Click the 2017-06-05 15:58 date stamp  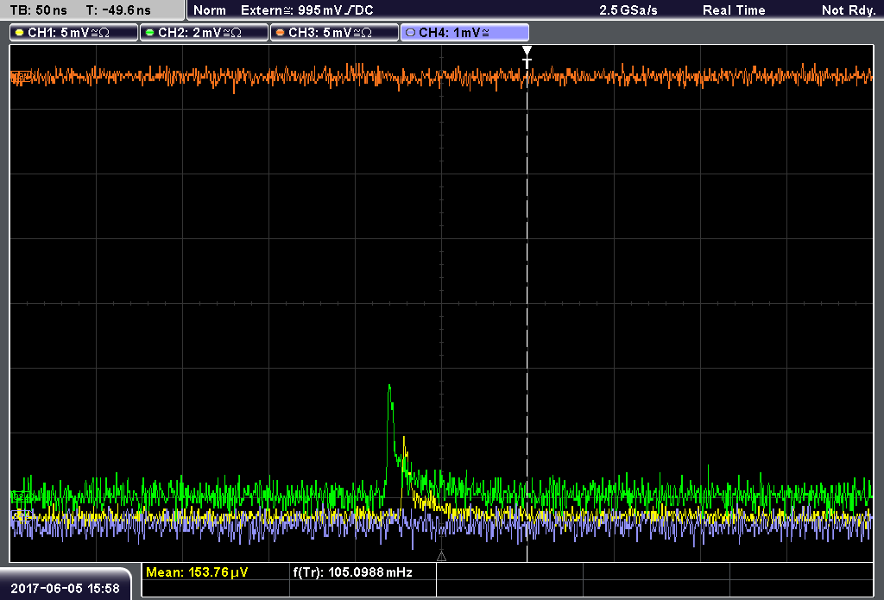pyautogui.click(x=66, y=588)
